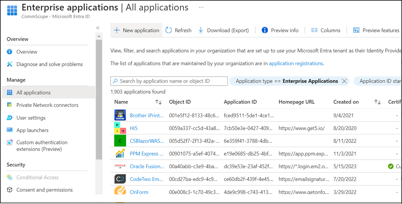This screenshot has height=204, width=402.
Task: Click the Columns button
Action: (x=326, y=30)
